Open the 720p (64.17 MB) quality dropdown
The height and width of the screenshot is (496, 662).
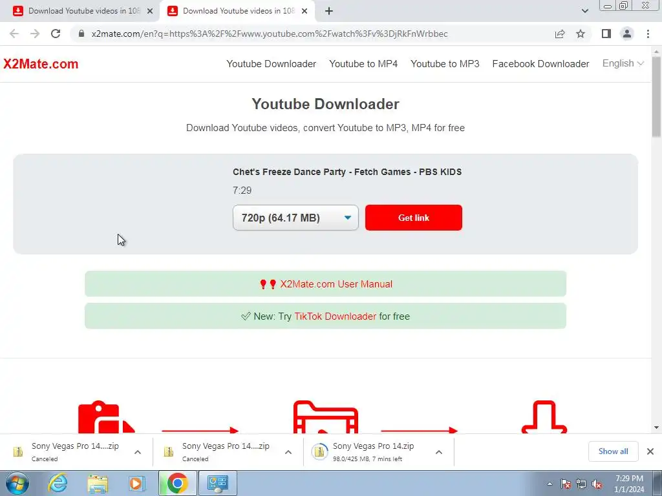click(295, 218)
